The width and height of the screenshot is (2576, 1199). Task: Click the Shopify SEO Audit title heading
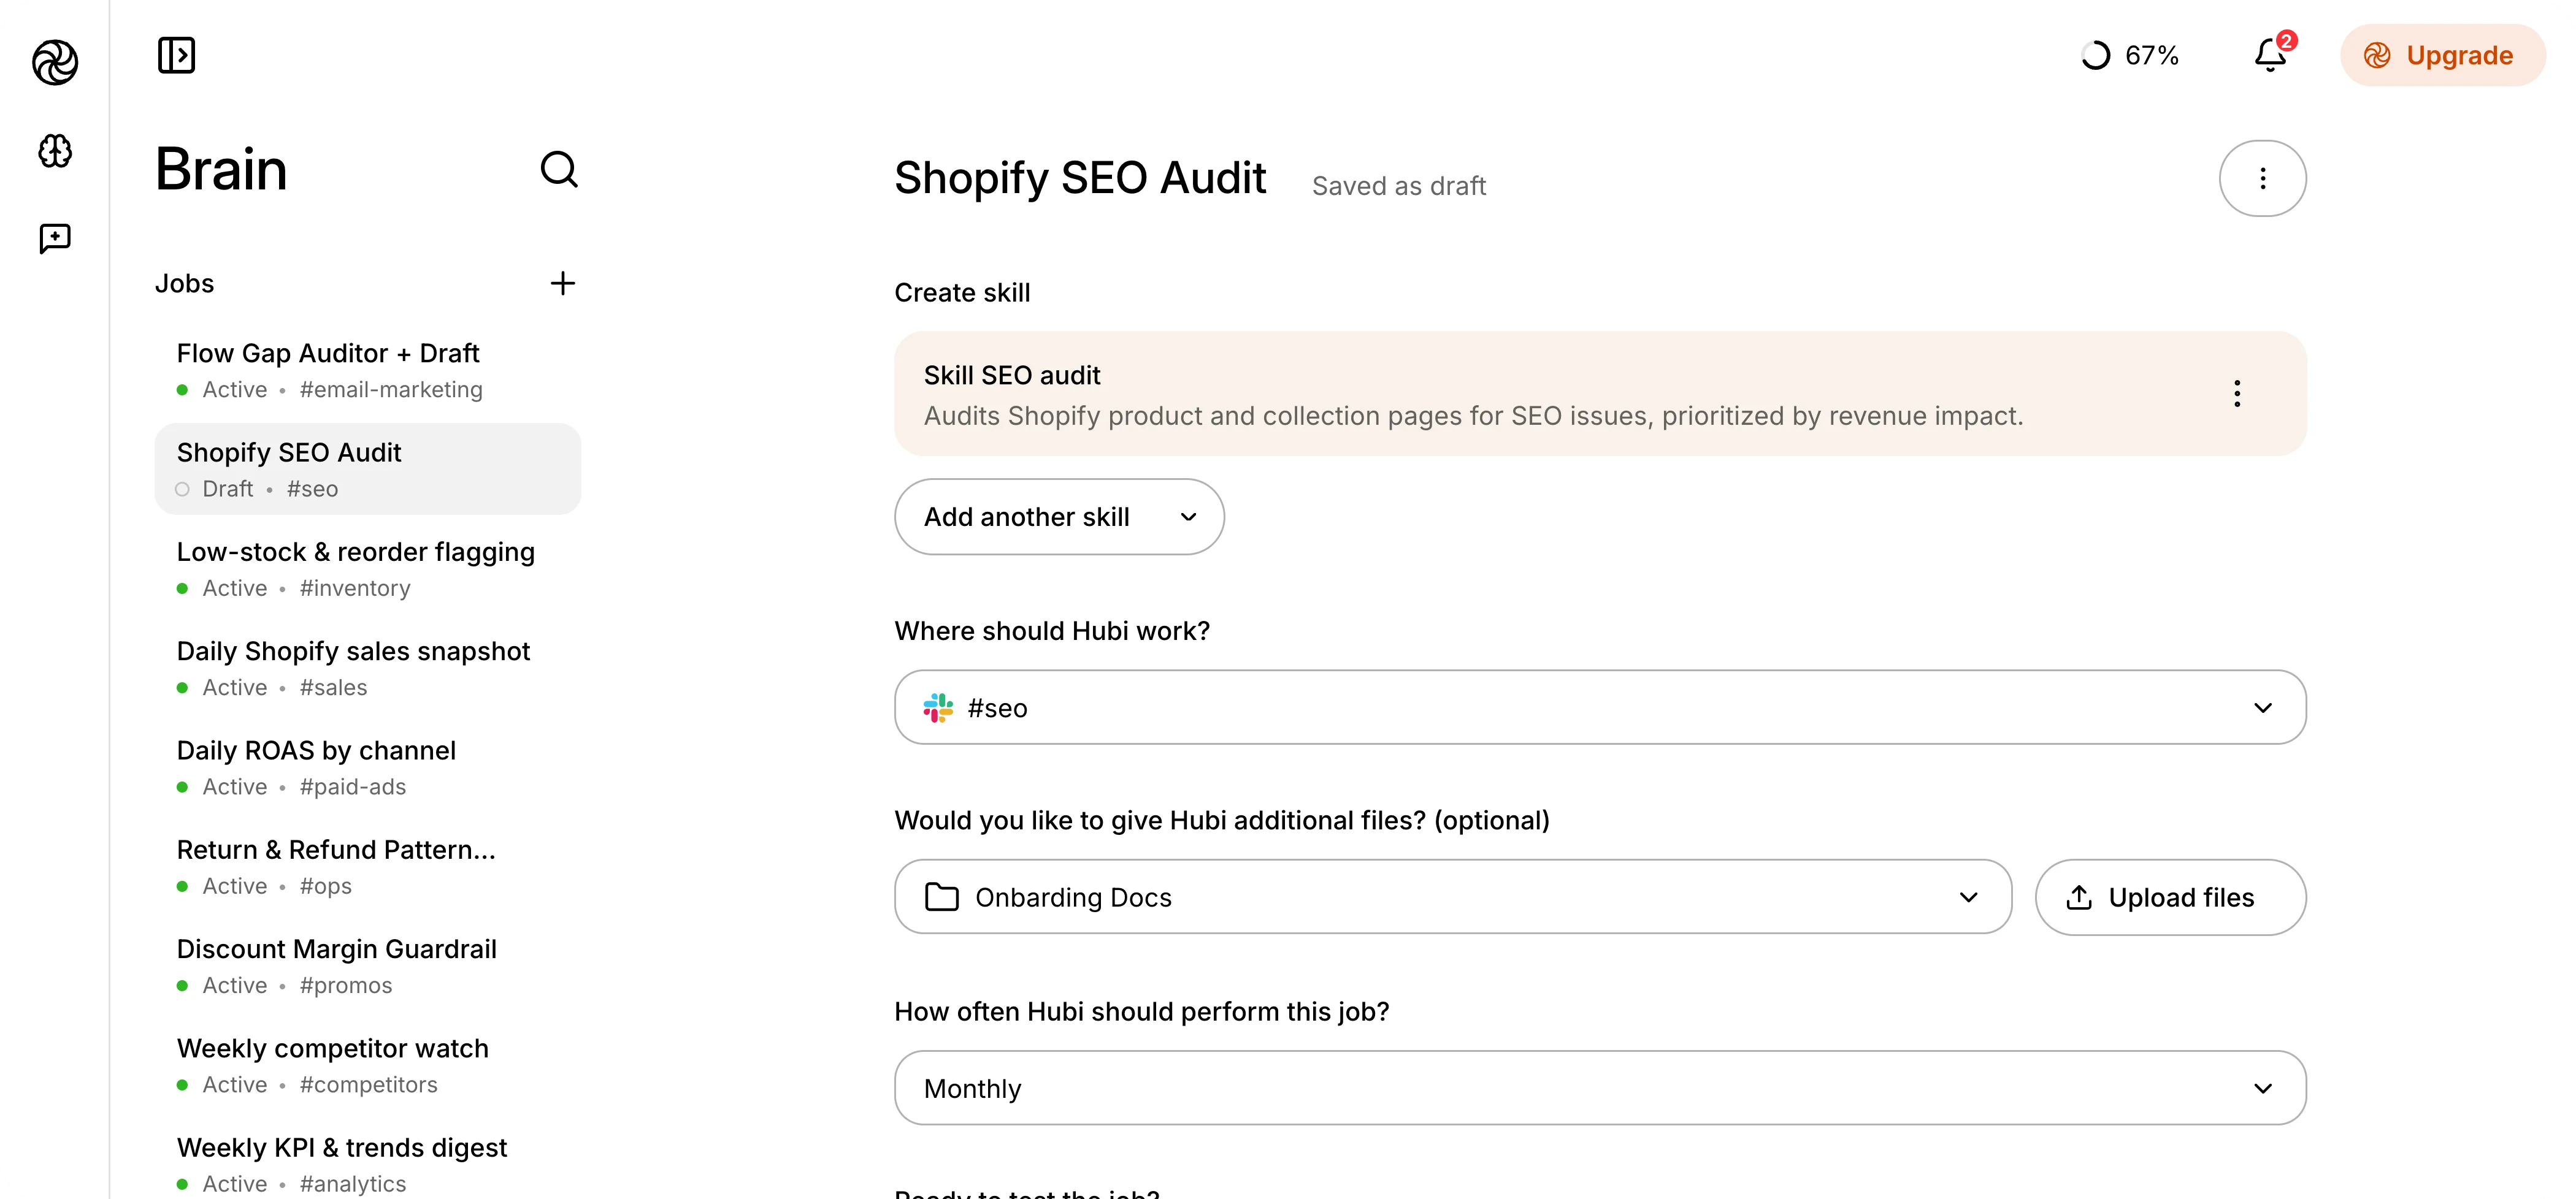pyautogui.click(x=1080, y=178)
